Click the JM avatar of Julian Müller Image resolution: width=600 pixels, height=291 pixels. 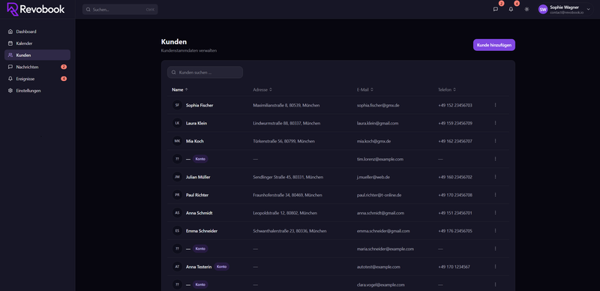177,177
